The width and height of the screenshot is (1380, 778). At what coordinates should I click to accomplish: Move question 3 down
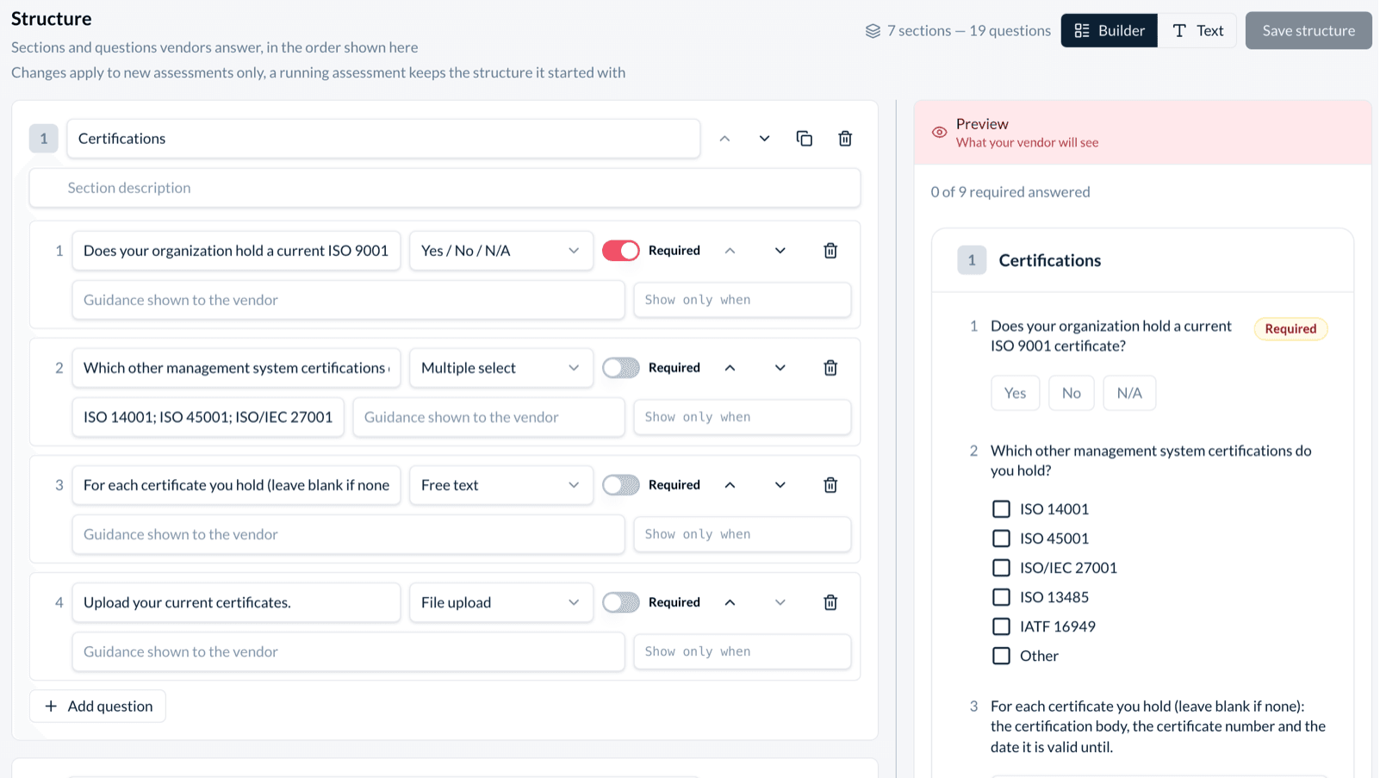click(x=780, y=485)
